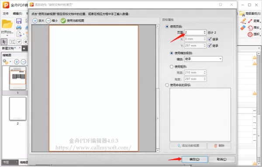Open 高级查找 advanced search
This screenshot has width=262, height=167.
coord(250,14)
